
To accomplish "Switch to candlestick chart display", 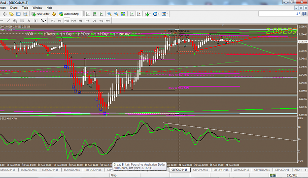I will pos(95,14).
